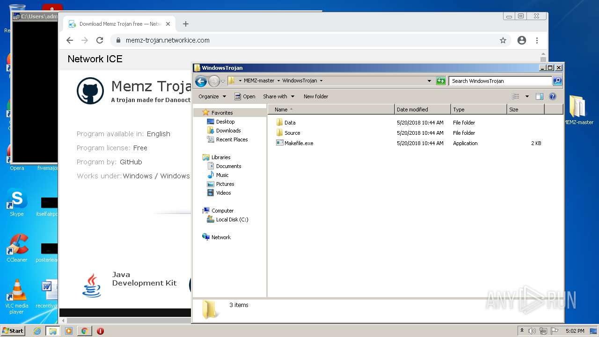Click the Chrome back arrow
This screenshot has height=337, width=599.
click(x=70, y=40)
